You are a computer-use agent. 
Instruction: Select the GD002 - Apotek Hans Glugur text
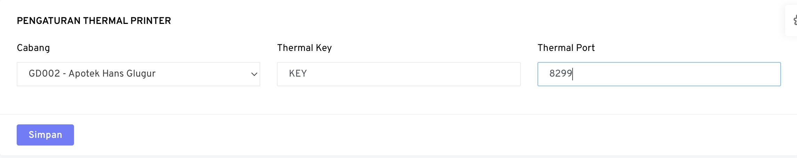[92, 74]
